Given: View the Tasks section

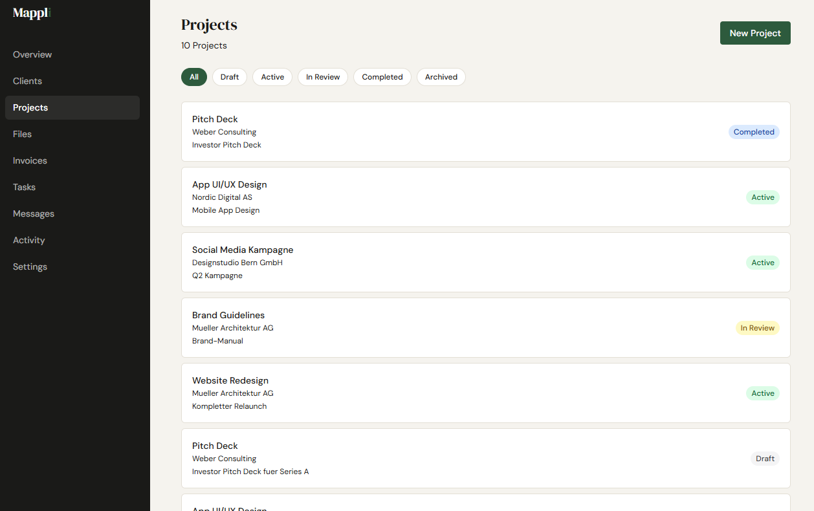Looking at the screenshot, I should 24,187.
